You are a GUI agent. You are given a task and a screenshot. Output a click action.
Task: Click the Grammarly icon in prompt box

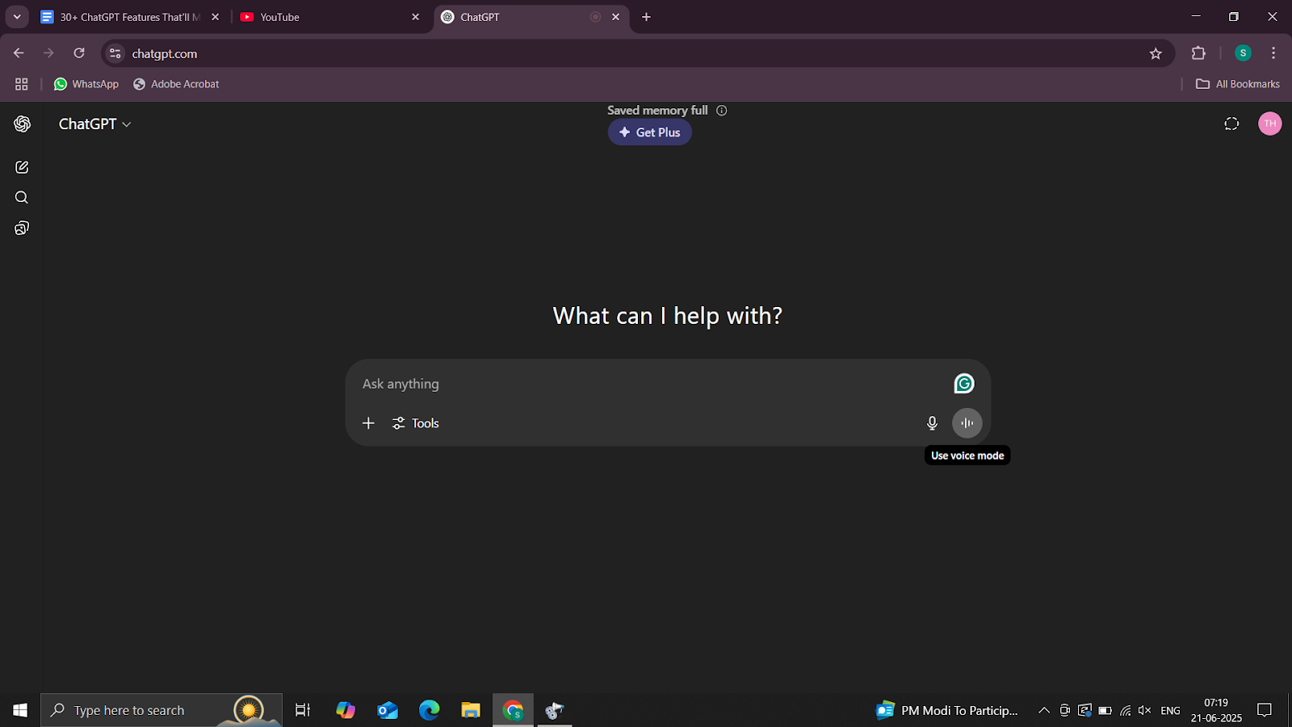point(964,384)
